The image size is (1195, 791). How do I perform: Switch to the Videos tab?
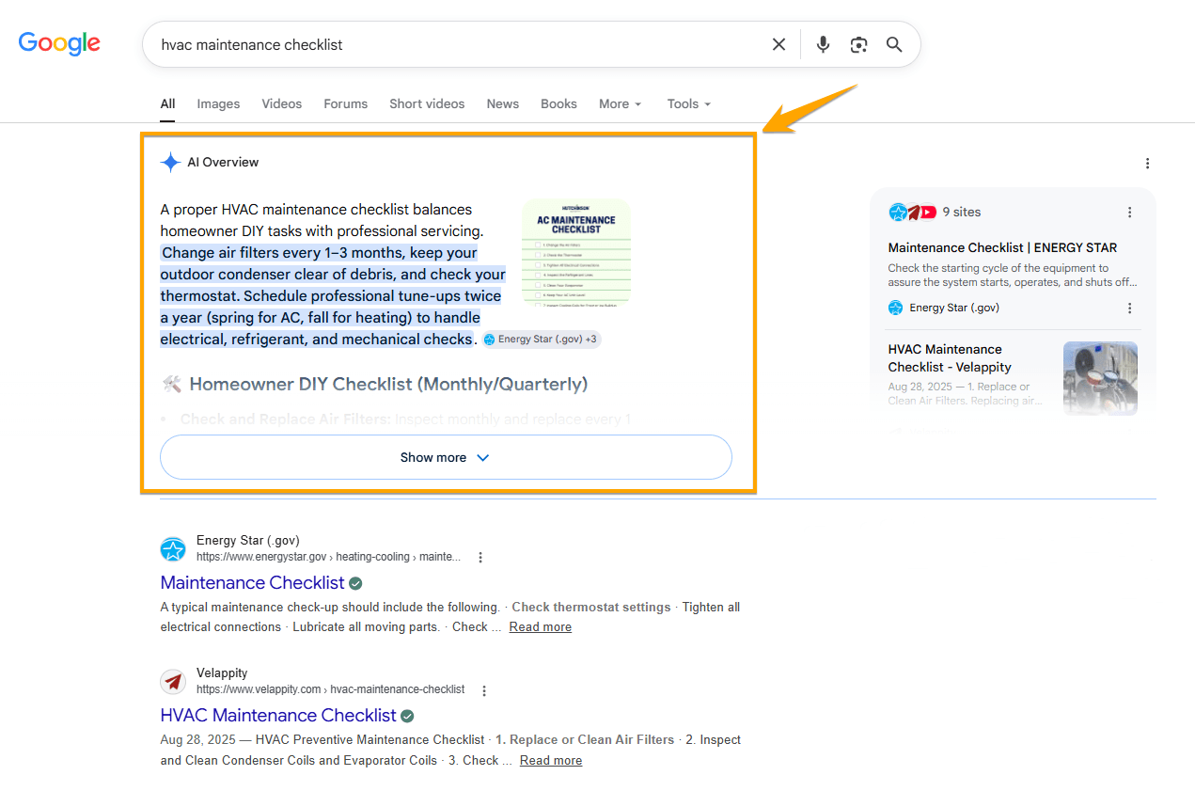pos(282,104)
